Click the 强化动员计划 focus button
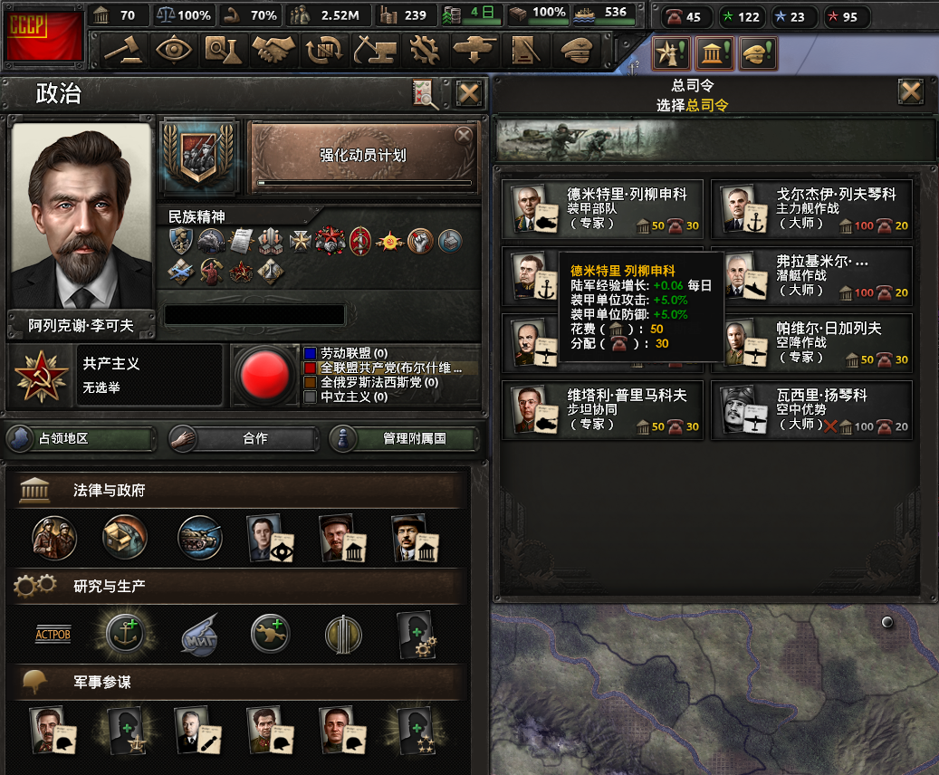Screen dimensions: 939x775 tap(363, 157)
